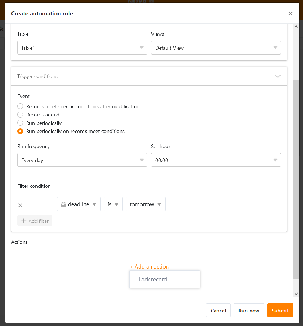This screenshot has height=326, width=303.
Task: Select the Records added event option
Action: (21, 115)
